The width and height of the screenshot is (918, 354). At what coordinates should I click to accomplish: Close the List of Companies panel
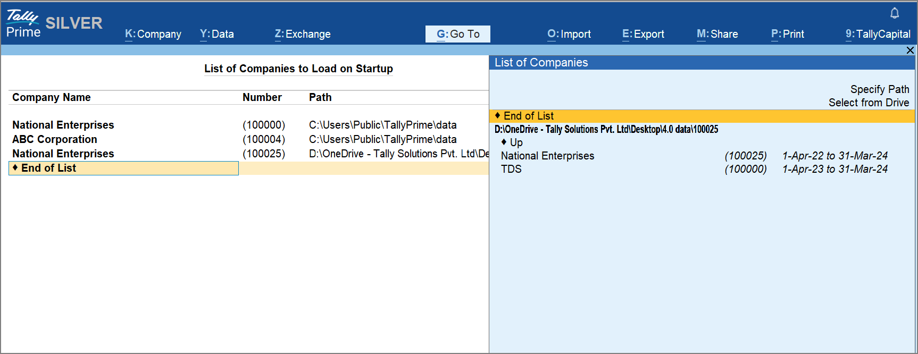click(x=910, y=50)
